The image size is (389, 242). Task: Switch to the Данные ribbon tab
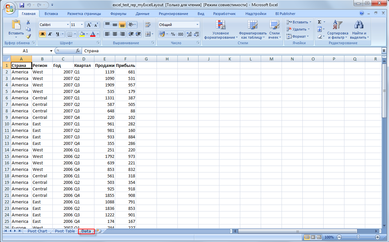(143, 14)
